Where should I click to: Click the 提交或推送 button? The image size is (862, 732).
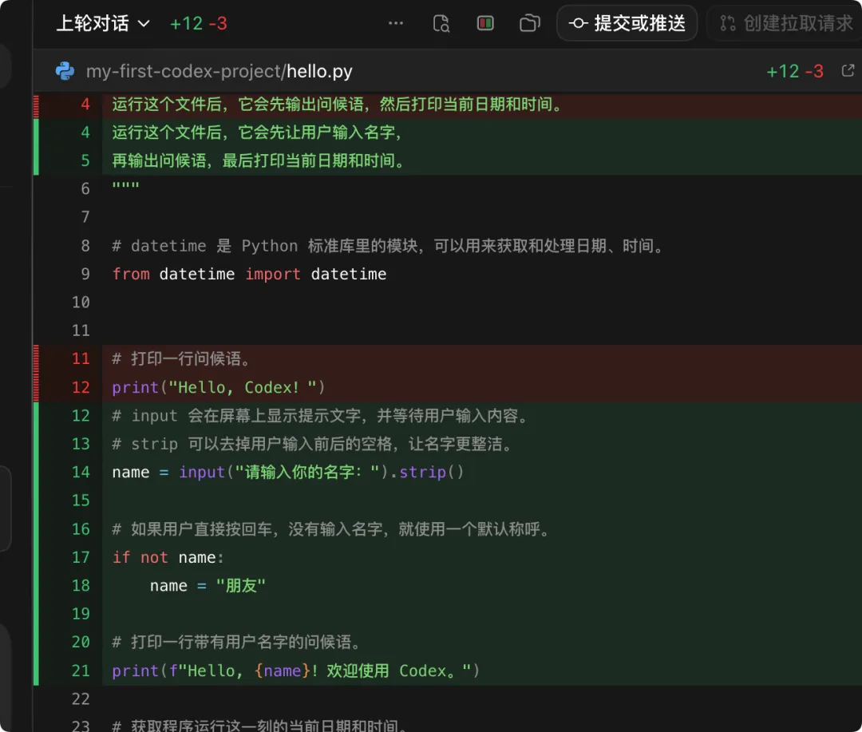tap(627, 24)
